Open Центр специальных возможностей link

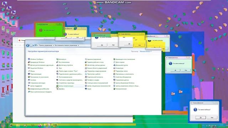click(98, 86)
